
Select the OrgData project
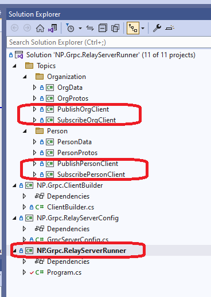(70, 88)
